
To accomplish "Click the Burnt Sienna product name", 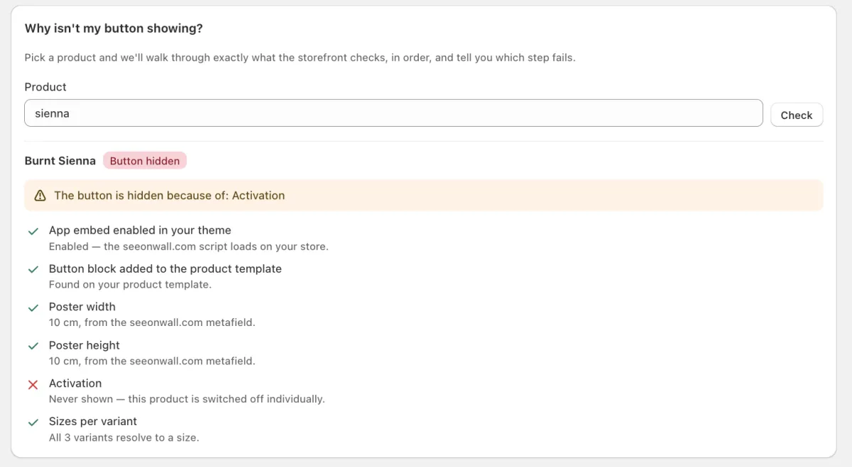I will click(60, 161).
